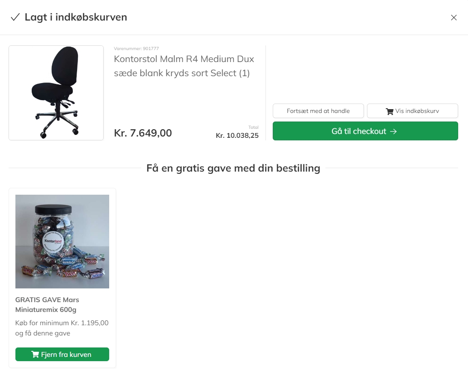Click the cart icon in Vis indkøbskurv

[390, 111]
